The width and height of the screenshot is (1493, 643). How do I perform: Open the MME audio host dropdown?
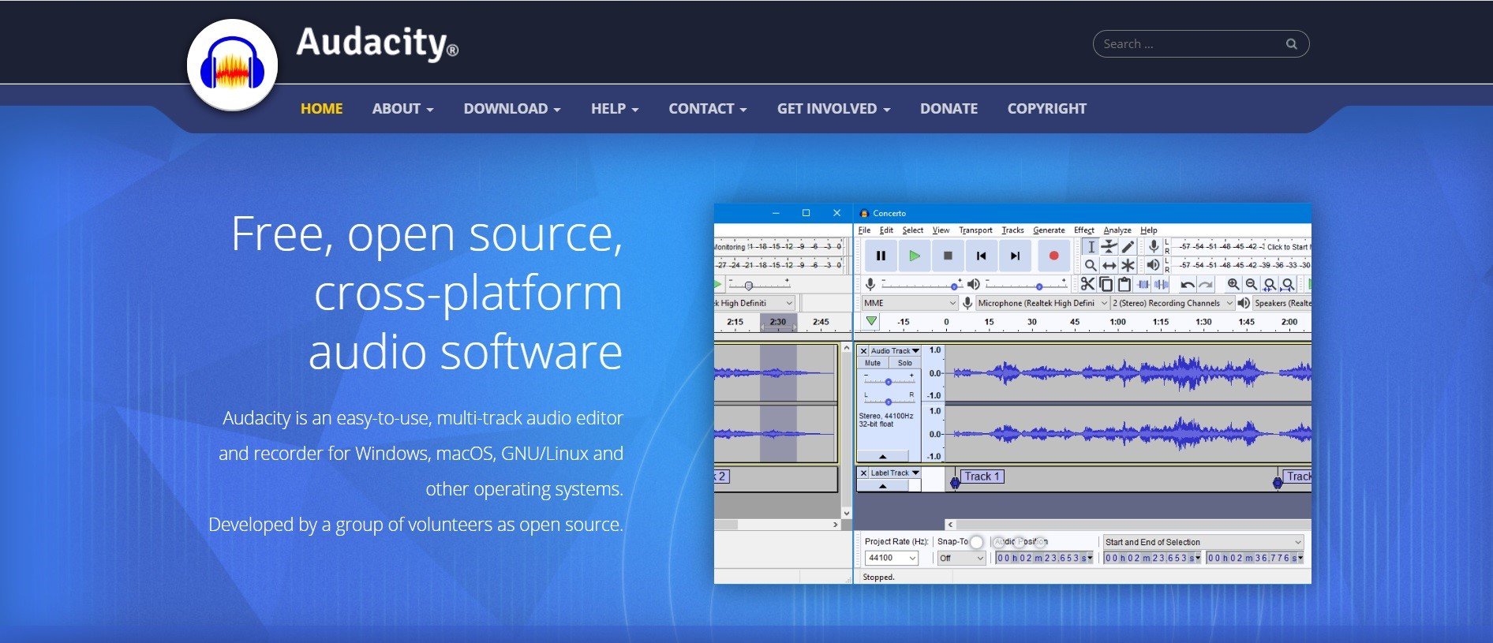909,303
